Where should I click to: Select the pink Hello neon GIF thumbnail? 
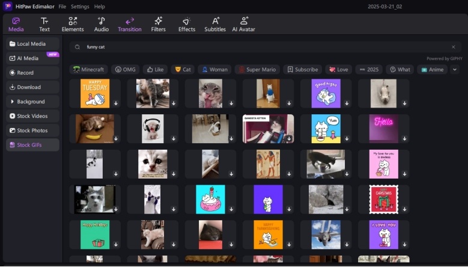coord(383,129)
